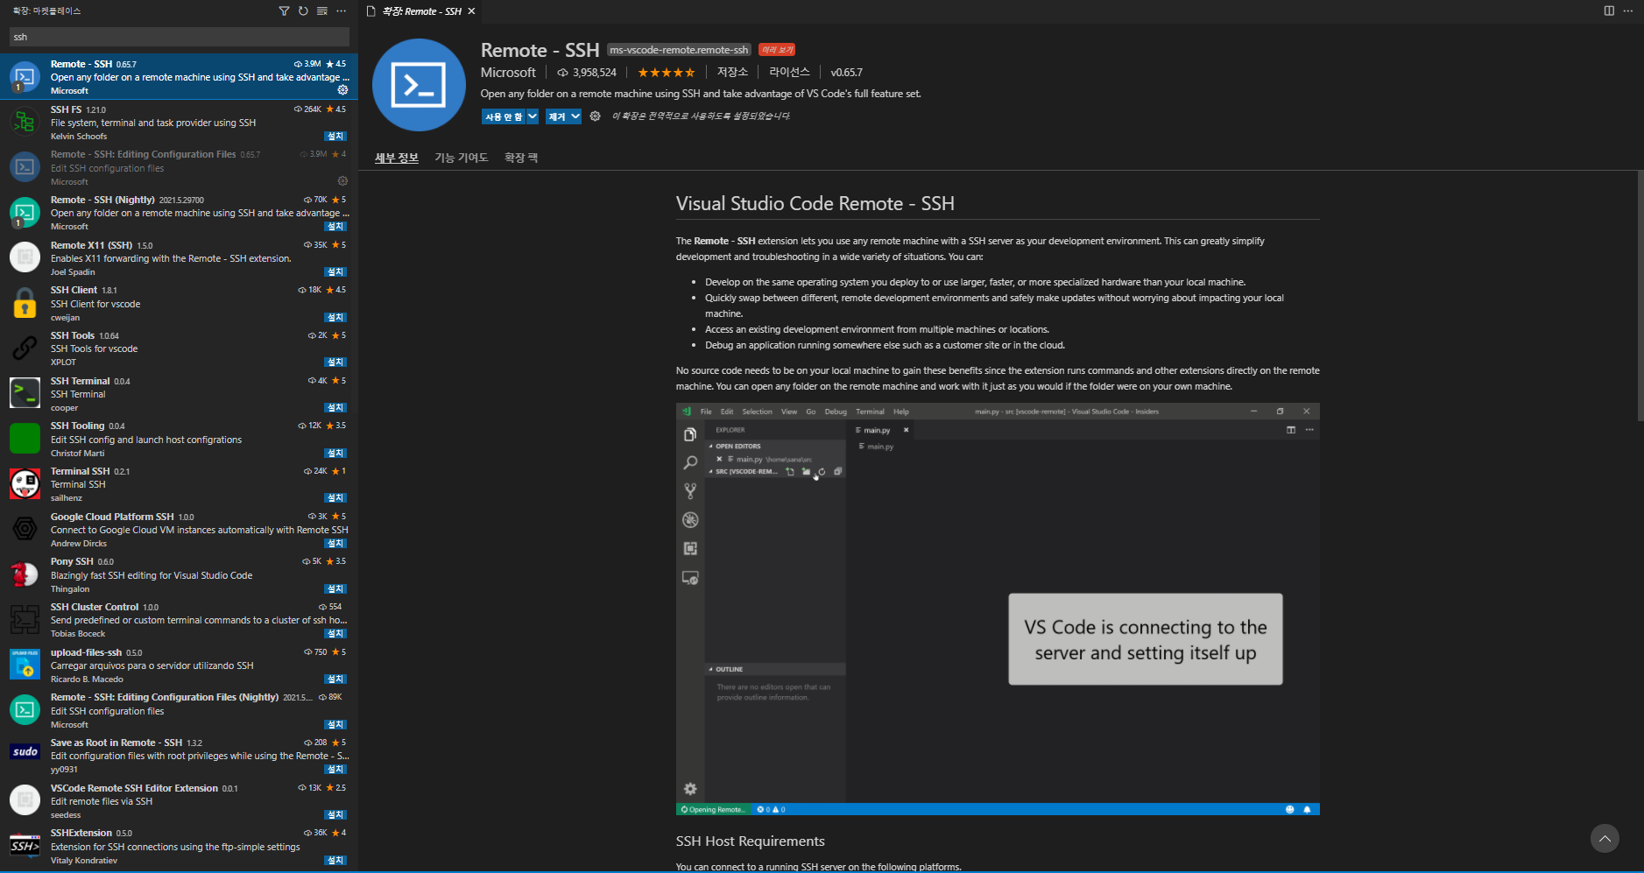The height and width of the screenshot is (873, 1644).
Task: Click the split editor icon
Action: 1609,11
